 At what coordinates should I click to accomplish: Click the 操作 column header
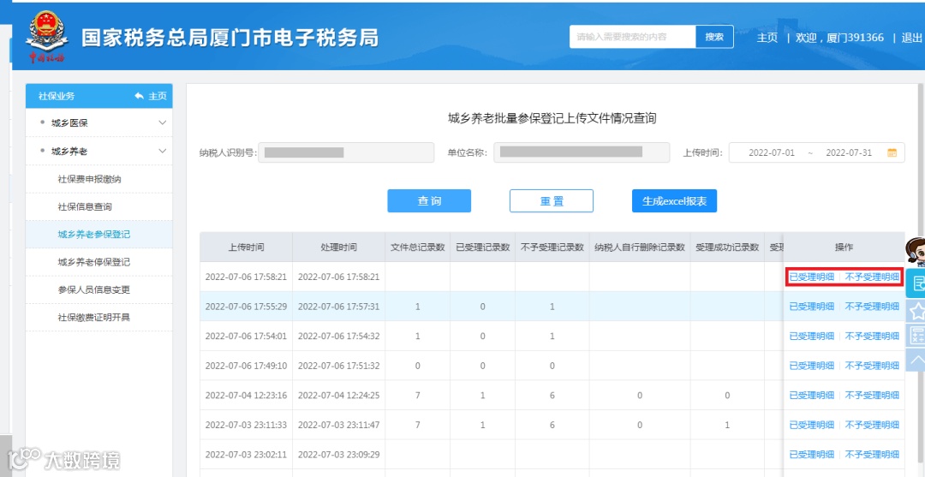pyautogui.click(x=844, y=247)
